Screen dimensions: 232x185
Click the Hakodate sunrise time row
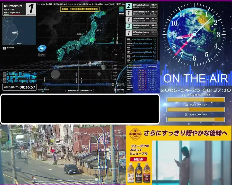coord(142,77)
